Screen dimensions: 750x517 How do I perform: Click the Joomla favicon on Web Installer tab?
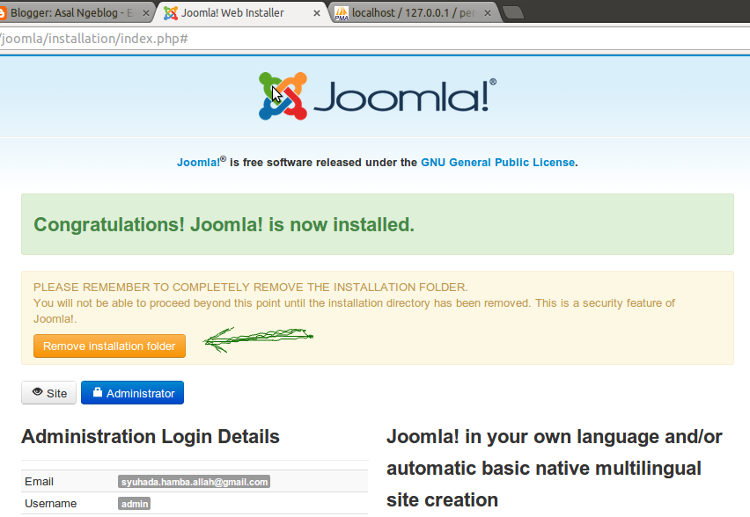click(170, 13)
